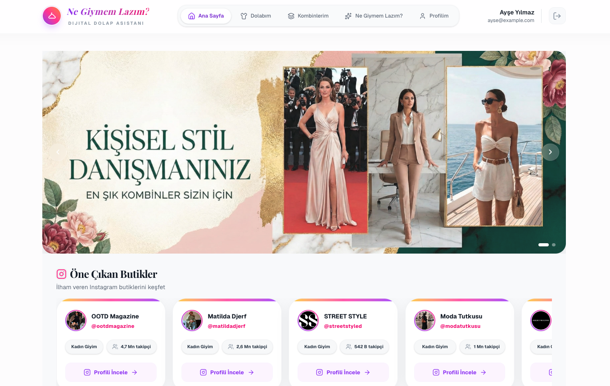The image size is (610, 386).
Task: Click Profili İncele for STREET STYLE
Action: [343, 372]
